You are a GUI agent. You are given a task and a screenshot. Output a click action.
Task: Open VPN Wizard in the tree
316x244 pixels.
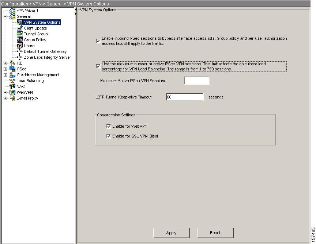[27, 11]
